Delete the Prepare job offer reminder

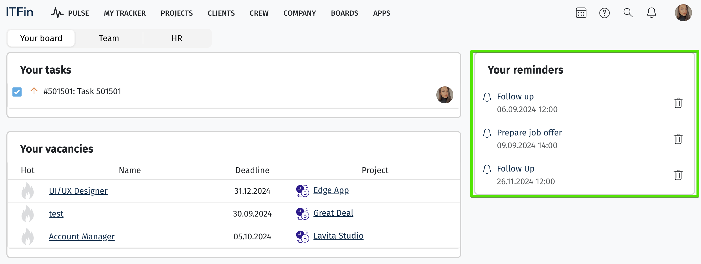click(x=678, y=139)
